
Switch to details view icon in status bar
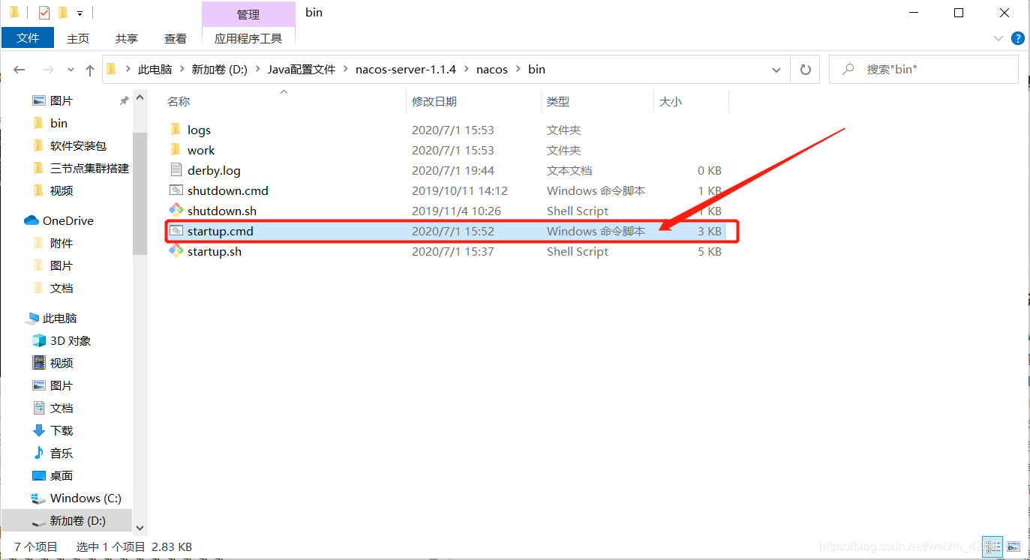993,547
